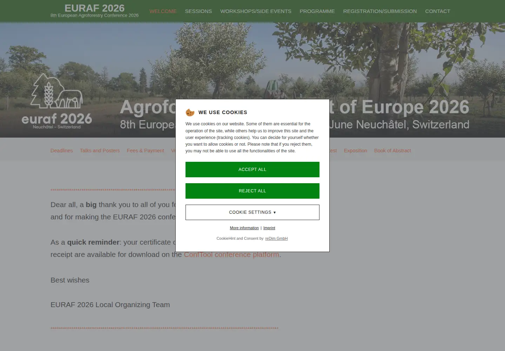This screenshot has height=351, width=505.
Task: Open the More information link
Action: [x=244, y=228]
